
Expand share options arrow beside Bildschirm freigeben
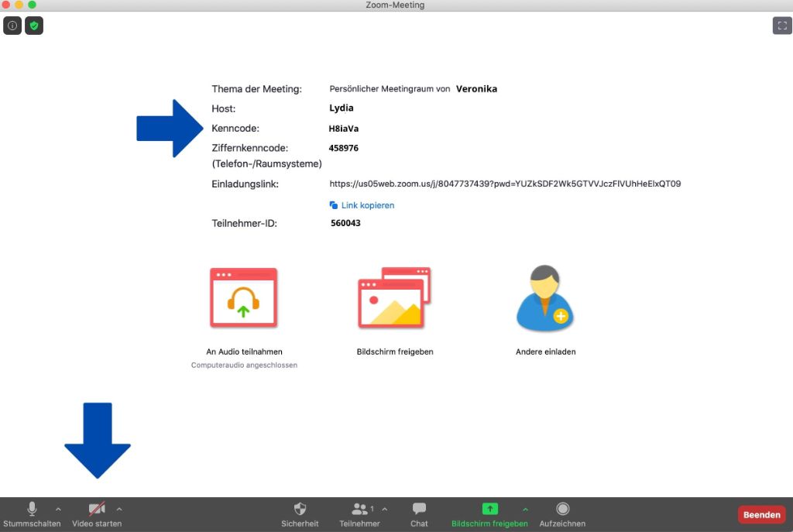pos(526,510)
